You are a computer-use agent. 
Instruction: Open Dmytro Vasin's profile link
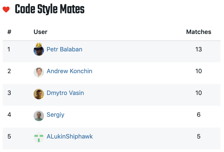pyautogui.click(x=65, y=93)
